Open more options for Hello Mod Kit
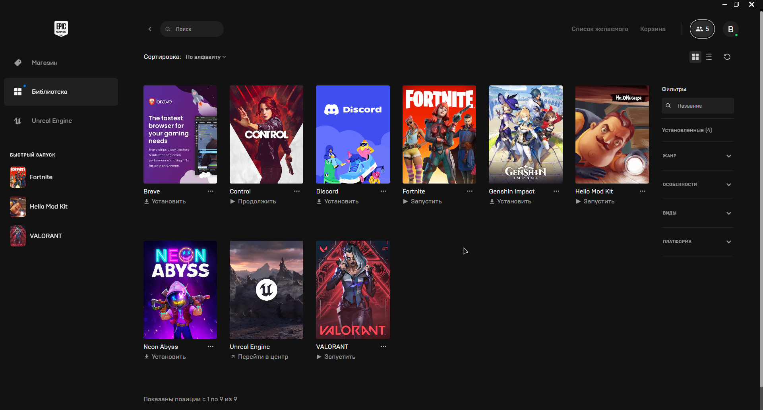This screenshot has height=410, width=763. (x=643, y=191)
